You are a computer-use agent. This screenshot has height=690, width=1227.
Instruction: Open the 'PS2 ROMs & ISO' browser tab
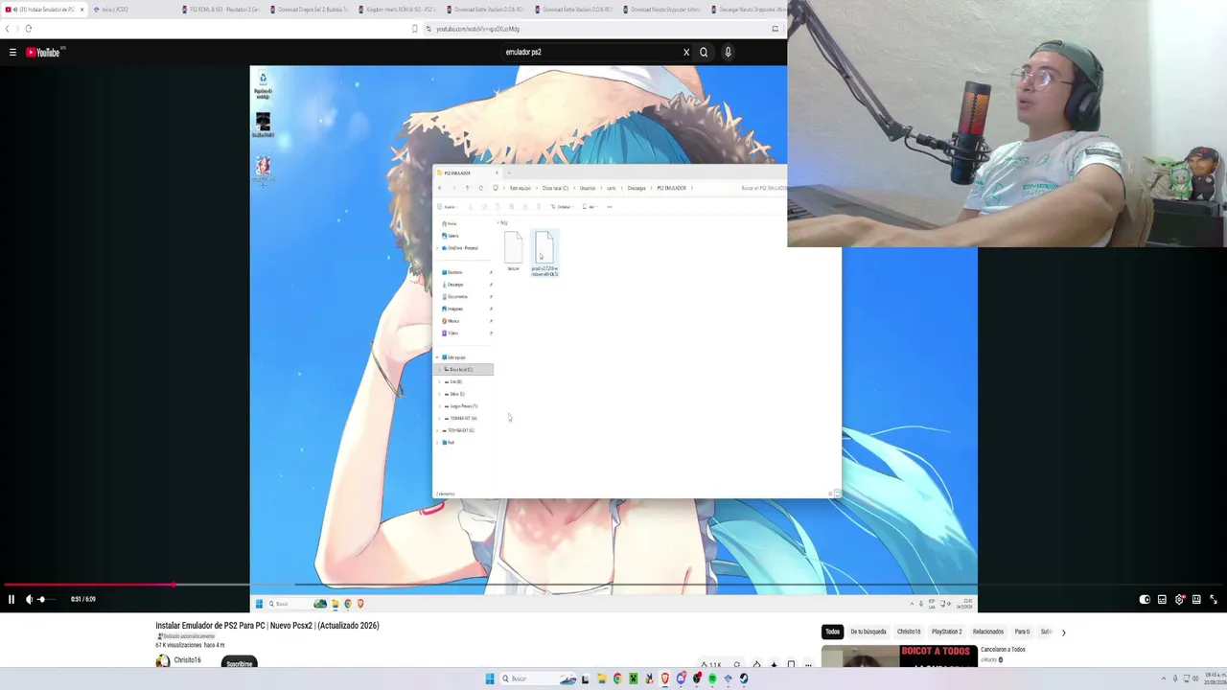tap(220, 10)
